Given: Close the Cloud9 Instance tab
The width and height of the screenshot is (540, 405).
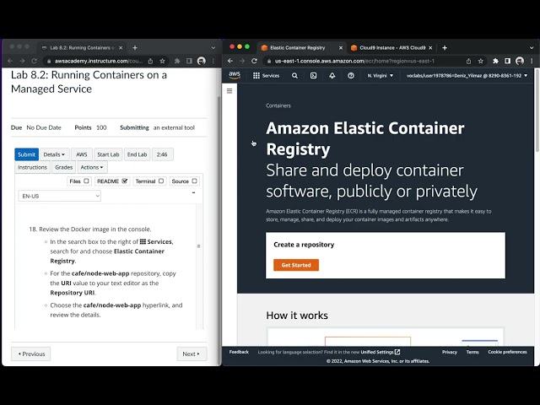Looking at the screenshot, I should (430, 48).
